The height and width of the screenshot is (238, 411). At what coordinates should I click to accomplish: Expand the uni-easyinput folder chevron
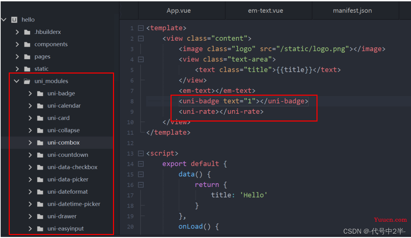click(30, 229)
